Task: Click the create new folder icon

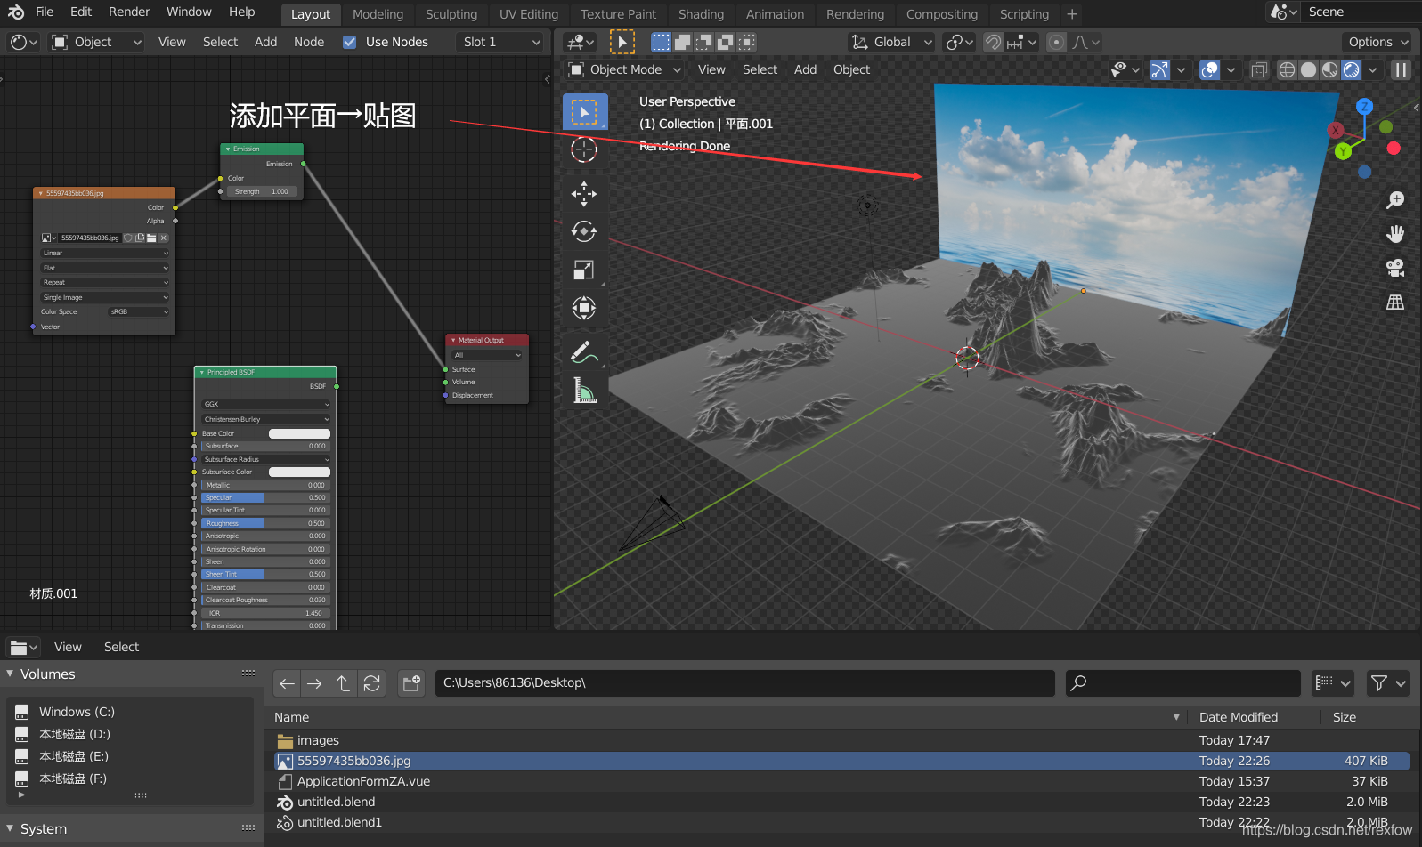Action: [411, 683]
